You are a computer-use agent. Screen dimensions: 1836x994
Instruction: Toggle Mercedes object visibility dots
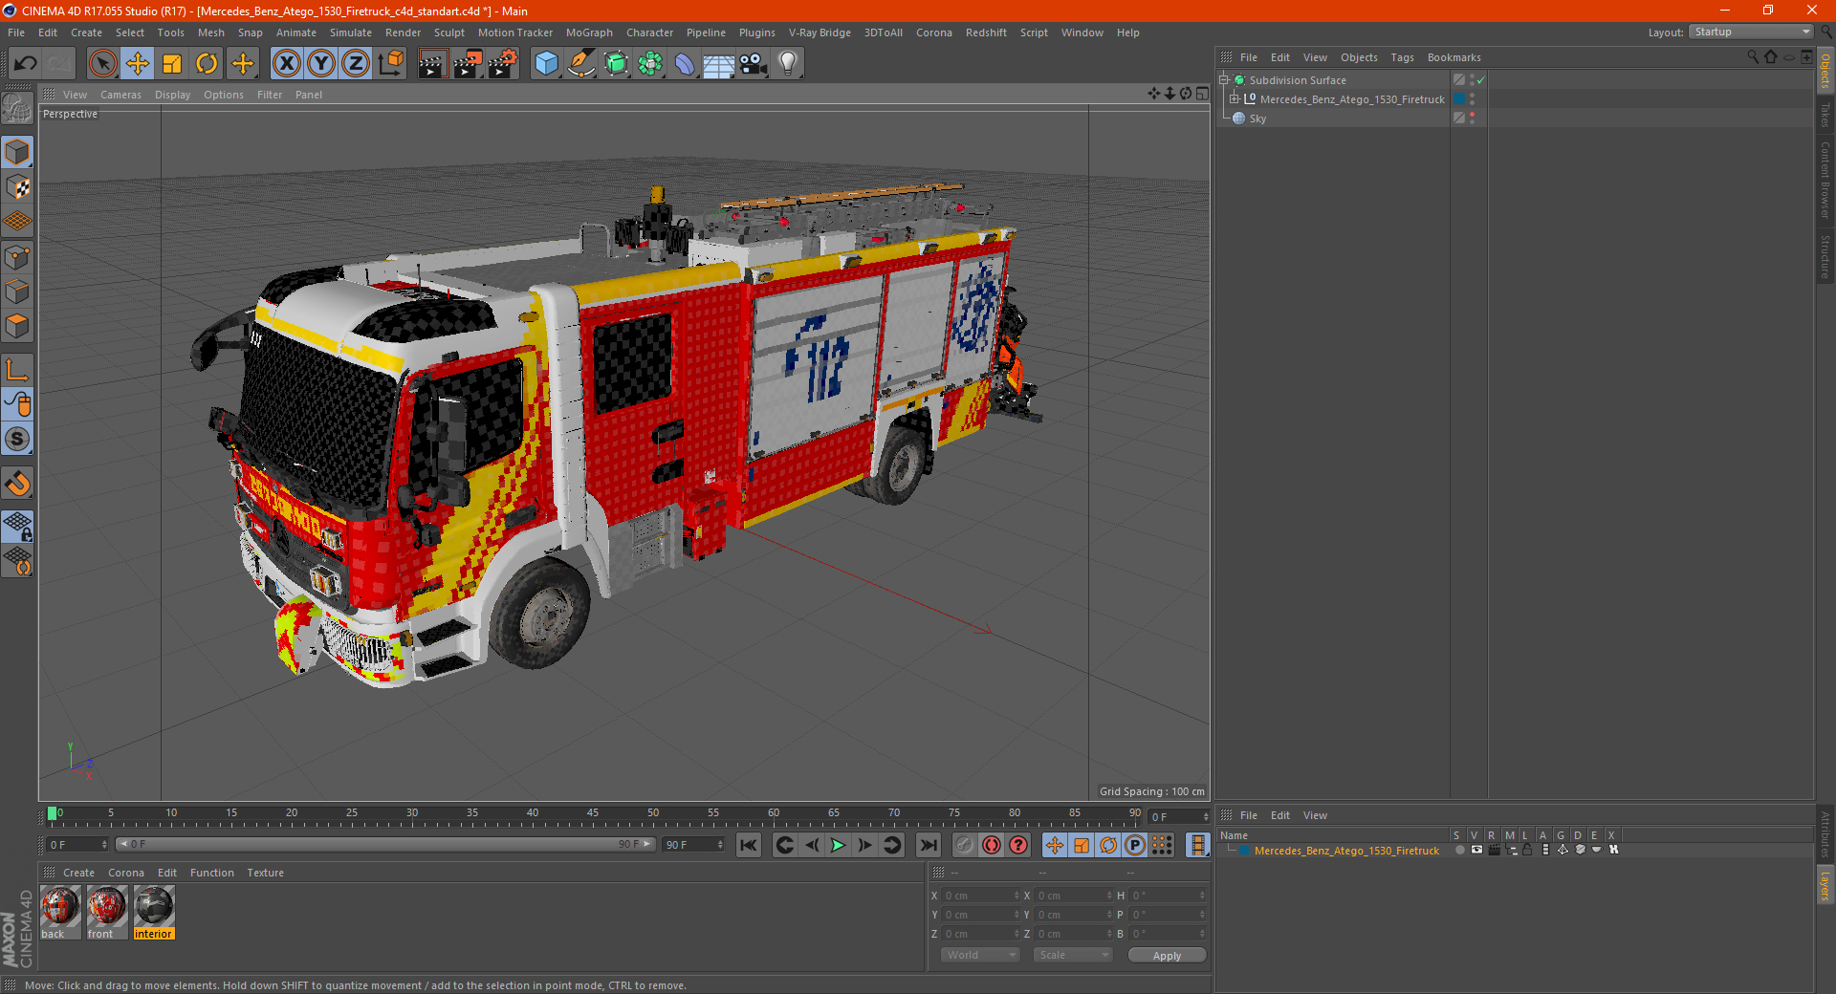click(1472, 99)
